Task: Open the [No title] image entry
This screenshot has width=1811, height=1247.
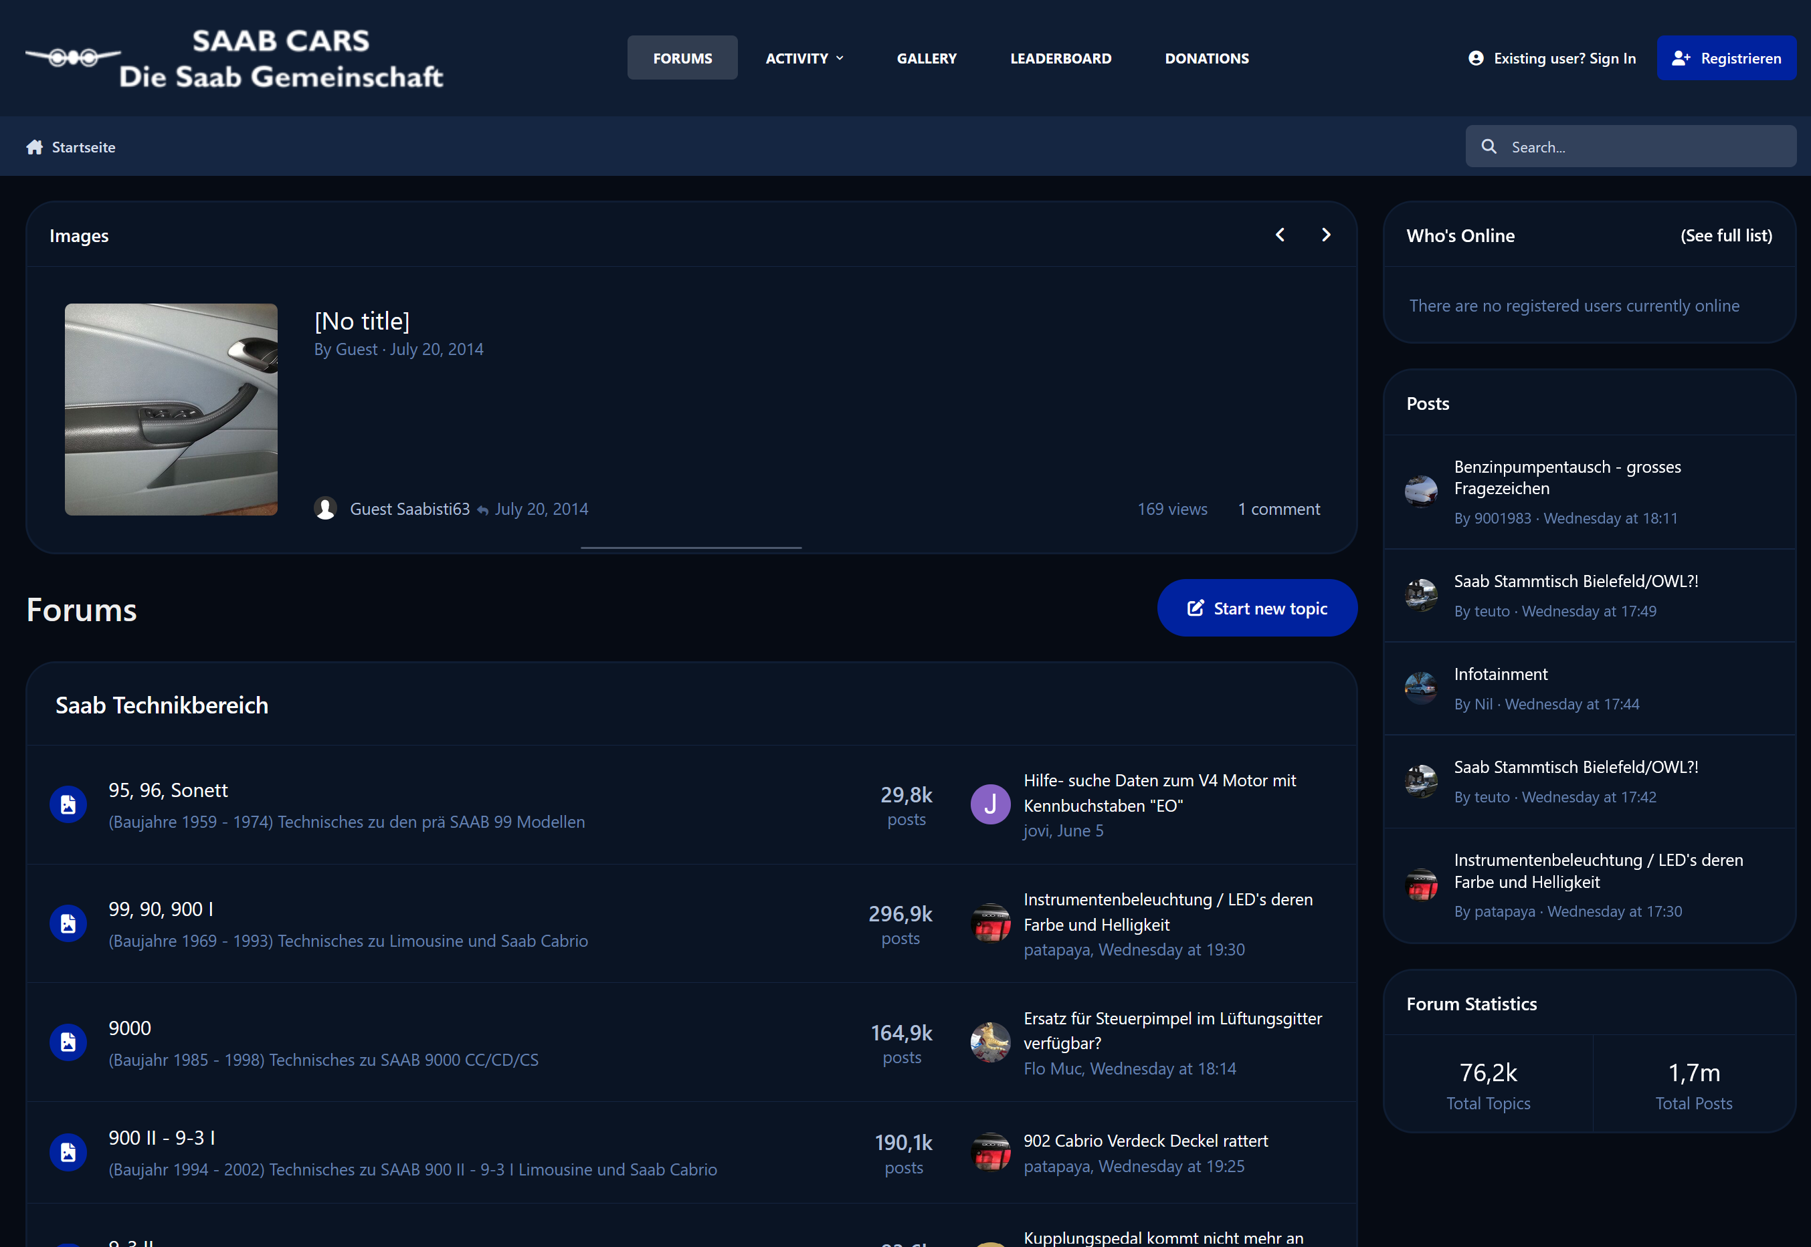Action: [x=362, y=320]
